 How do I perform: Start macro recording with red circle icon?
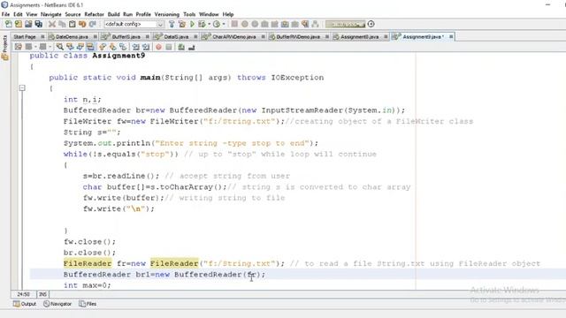[158, 47]
